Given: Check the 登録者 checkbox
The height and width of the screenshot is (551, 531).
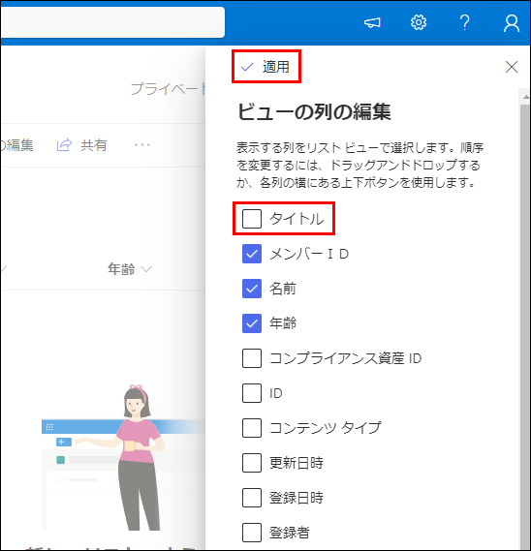Looking at the screenshot, I should (252, 533).
